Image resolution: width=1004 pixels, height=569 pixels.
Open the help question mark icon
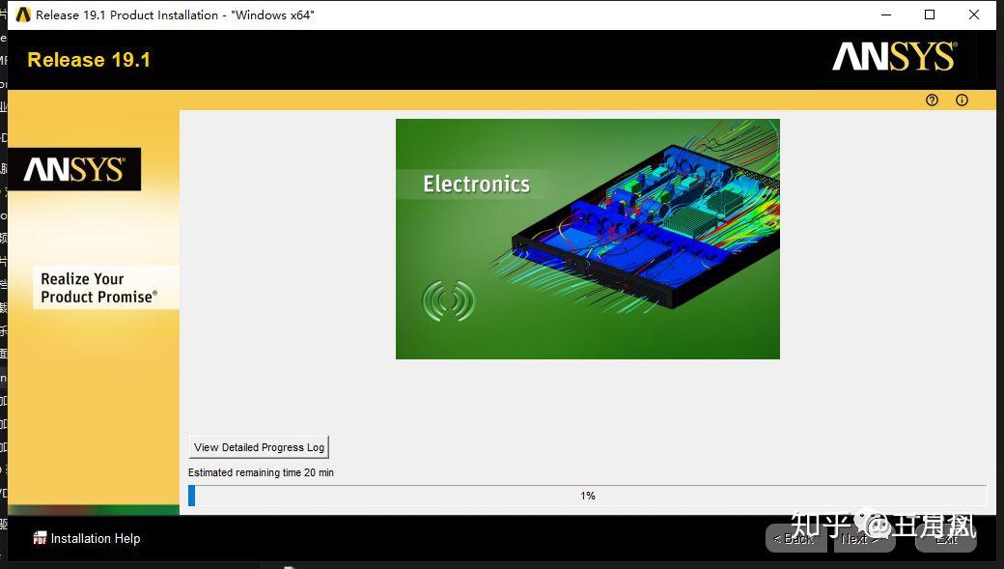coord(932,100)
